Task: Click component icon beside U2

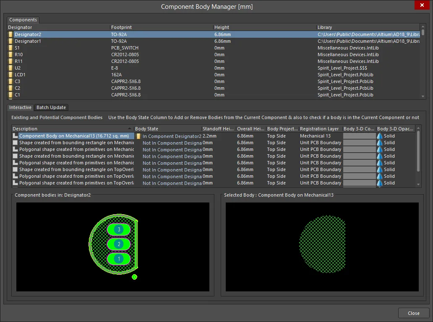Action: pyautogui.click(x=10, y=68)
